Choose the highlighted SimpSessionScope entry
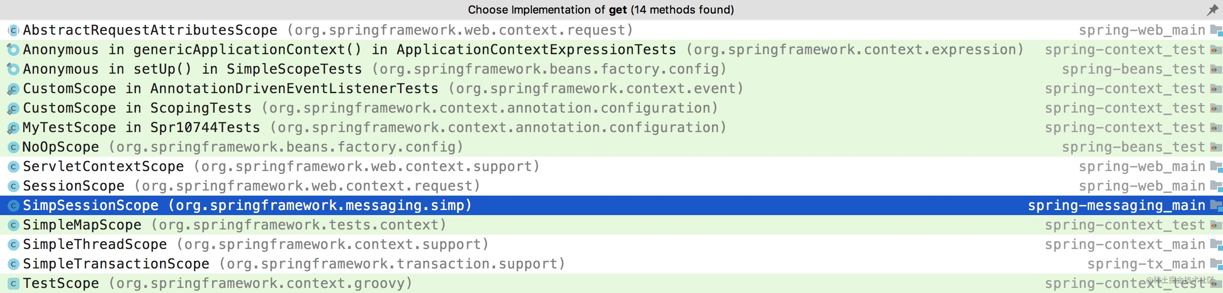1223x293 pixels. click(x=611, y=205)
